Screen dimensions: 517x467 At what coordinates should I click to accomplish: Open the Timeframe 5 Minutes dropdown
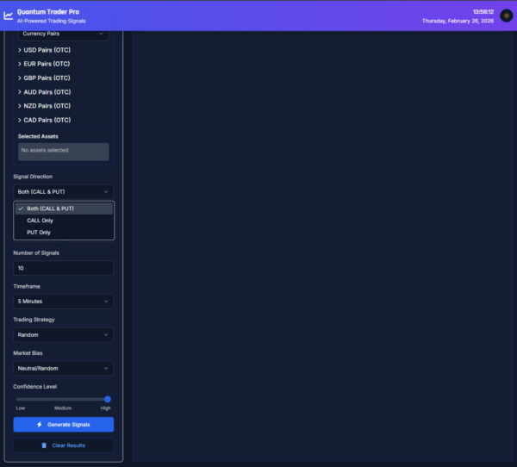(x=64, y=302)
